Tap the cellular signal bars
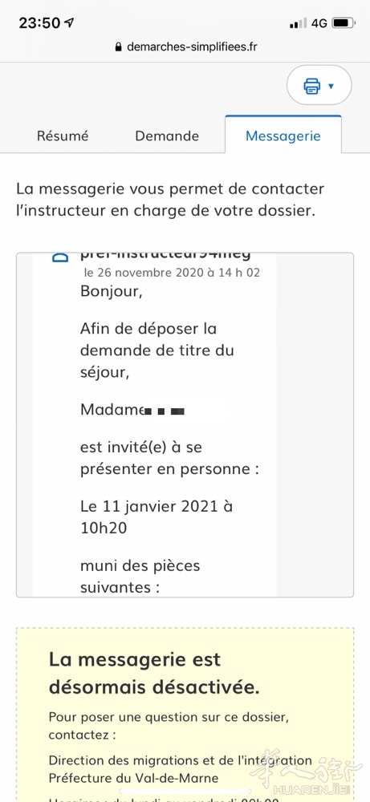Viewport: 370px width, 802px height. [x=298, y=23]
